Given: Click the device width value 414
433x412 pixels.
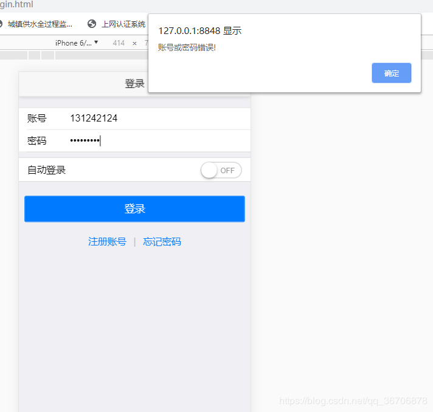Looking at the screenshot, I should (x=119, y=43).
